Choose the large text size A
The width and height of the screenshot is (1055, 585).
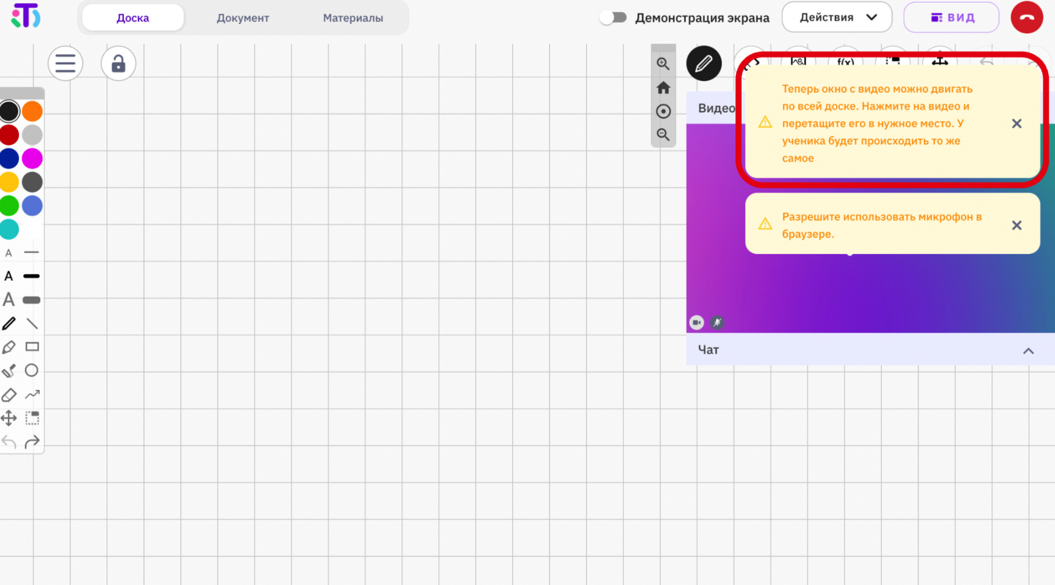pyautogui.click(x=9, y=299)
